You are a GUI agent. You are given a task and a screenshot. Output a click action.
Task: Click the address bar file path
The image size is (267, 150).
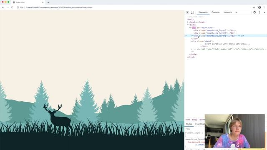click(59, 7)
